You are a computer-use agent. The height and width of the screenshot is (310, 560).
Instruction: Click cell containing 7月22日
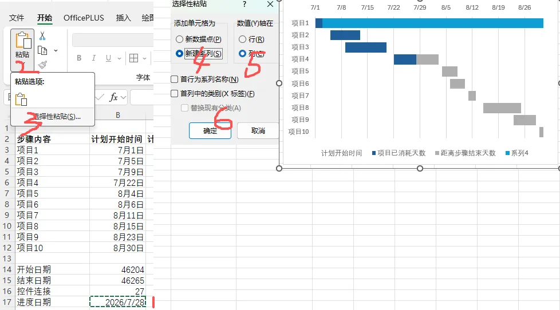(x=117, y=182)
